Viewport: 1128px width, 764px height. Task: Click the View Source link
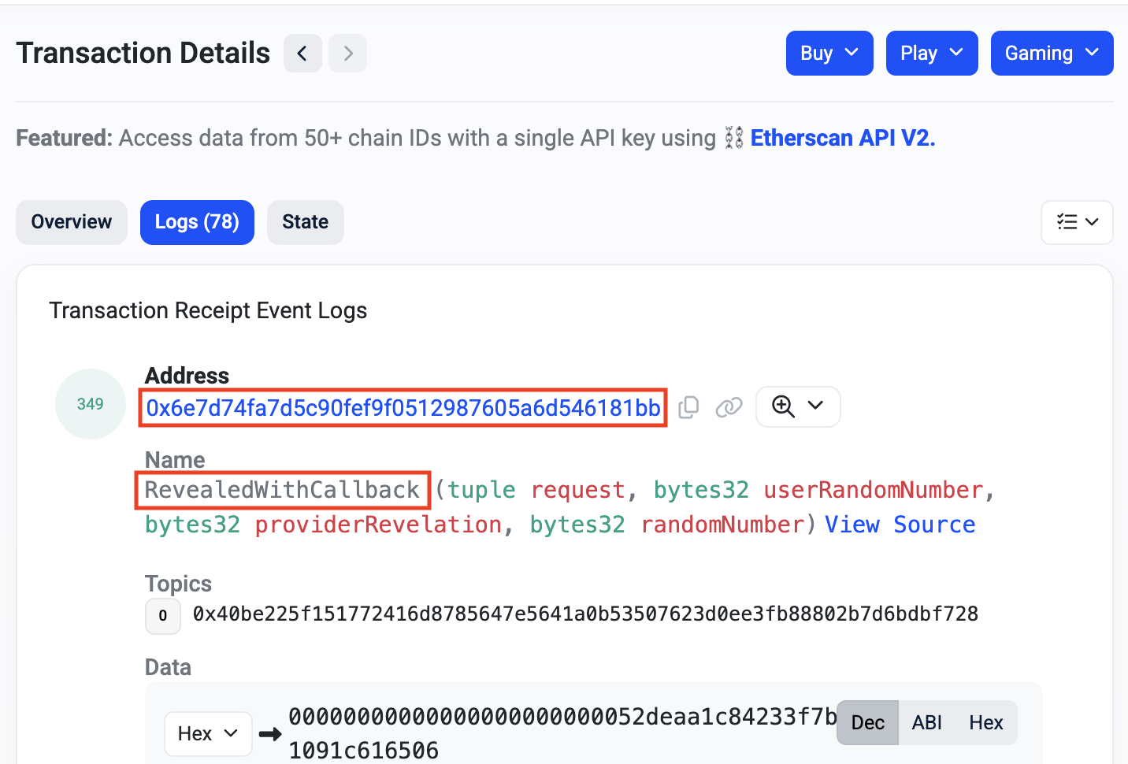pyautogui.click(x=900, y=525)
